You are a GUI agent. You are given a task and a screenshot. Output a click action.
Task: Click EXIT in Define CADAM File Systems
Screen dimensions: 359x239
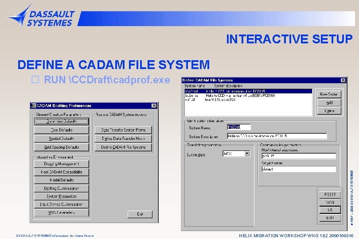(x=330, y=218)
